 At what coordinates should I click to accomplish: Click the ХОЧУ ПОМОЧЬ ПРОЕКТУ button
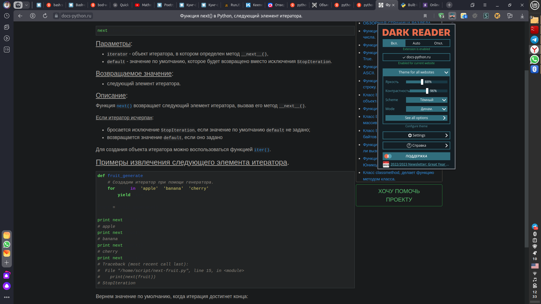[399, 195]
